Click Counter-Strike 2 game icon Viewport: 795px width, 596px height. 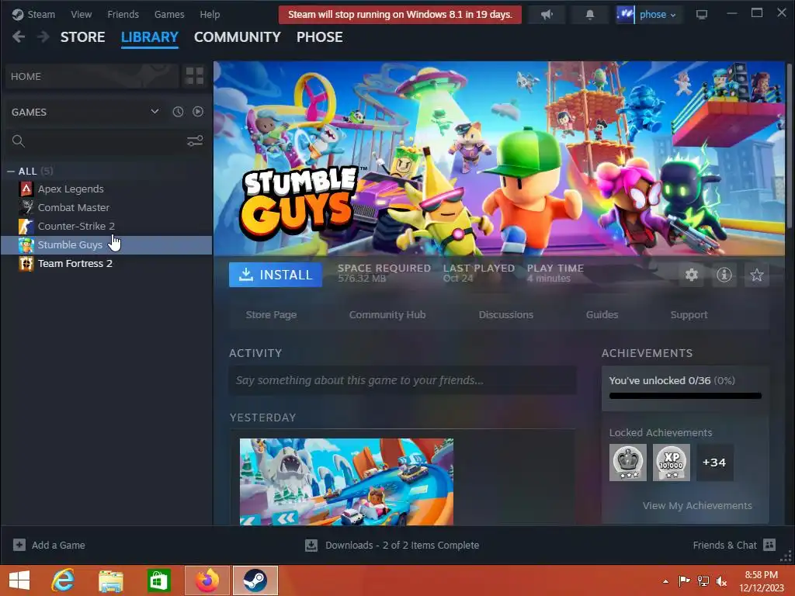26,226
